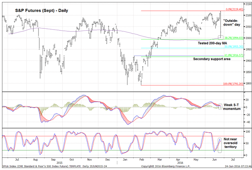Click the 'Not near oversold territory' annotation
The width and height of the screenshot is (252, 170).
pyautogui.click(x=230, y=143)
